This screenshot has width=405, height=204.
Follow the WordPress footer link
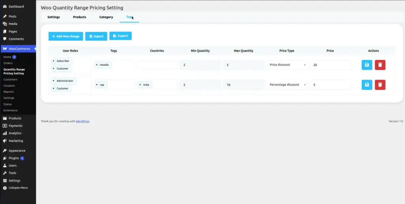click(82, 121)
